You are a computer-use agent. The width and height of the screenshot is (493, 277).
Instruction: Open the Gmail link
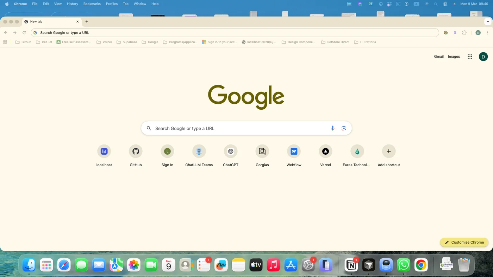439,57
